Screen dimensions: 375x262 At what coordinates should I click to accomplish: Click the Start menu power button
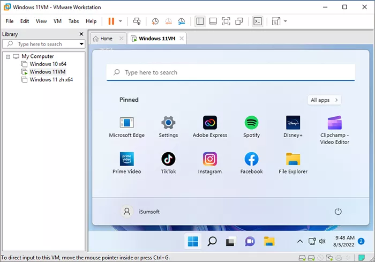[338, 212]
